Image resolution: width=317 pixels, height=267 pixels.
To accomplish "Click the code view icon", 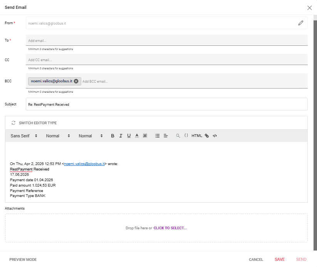I will click(x=215, y=136).
